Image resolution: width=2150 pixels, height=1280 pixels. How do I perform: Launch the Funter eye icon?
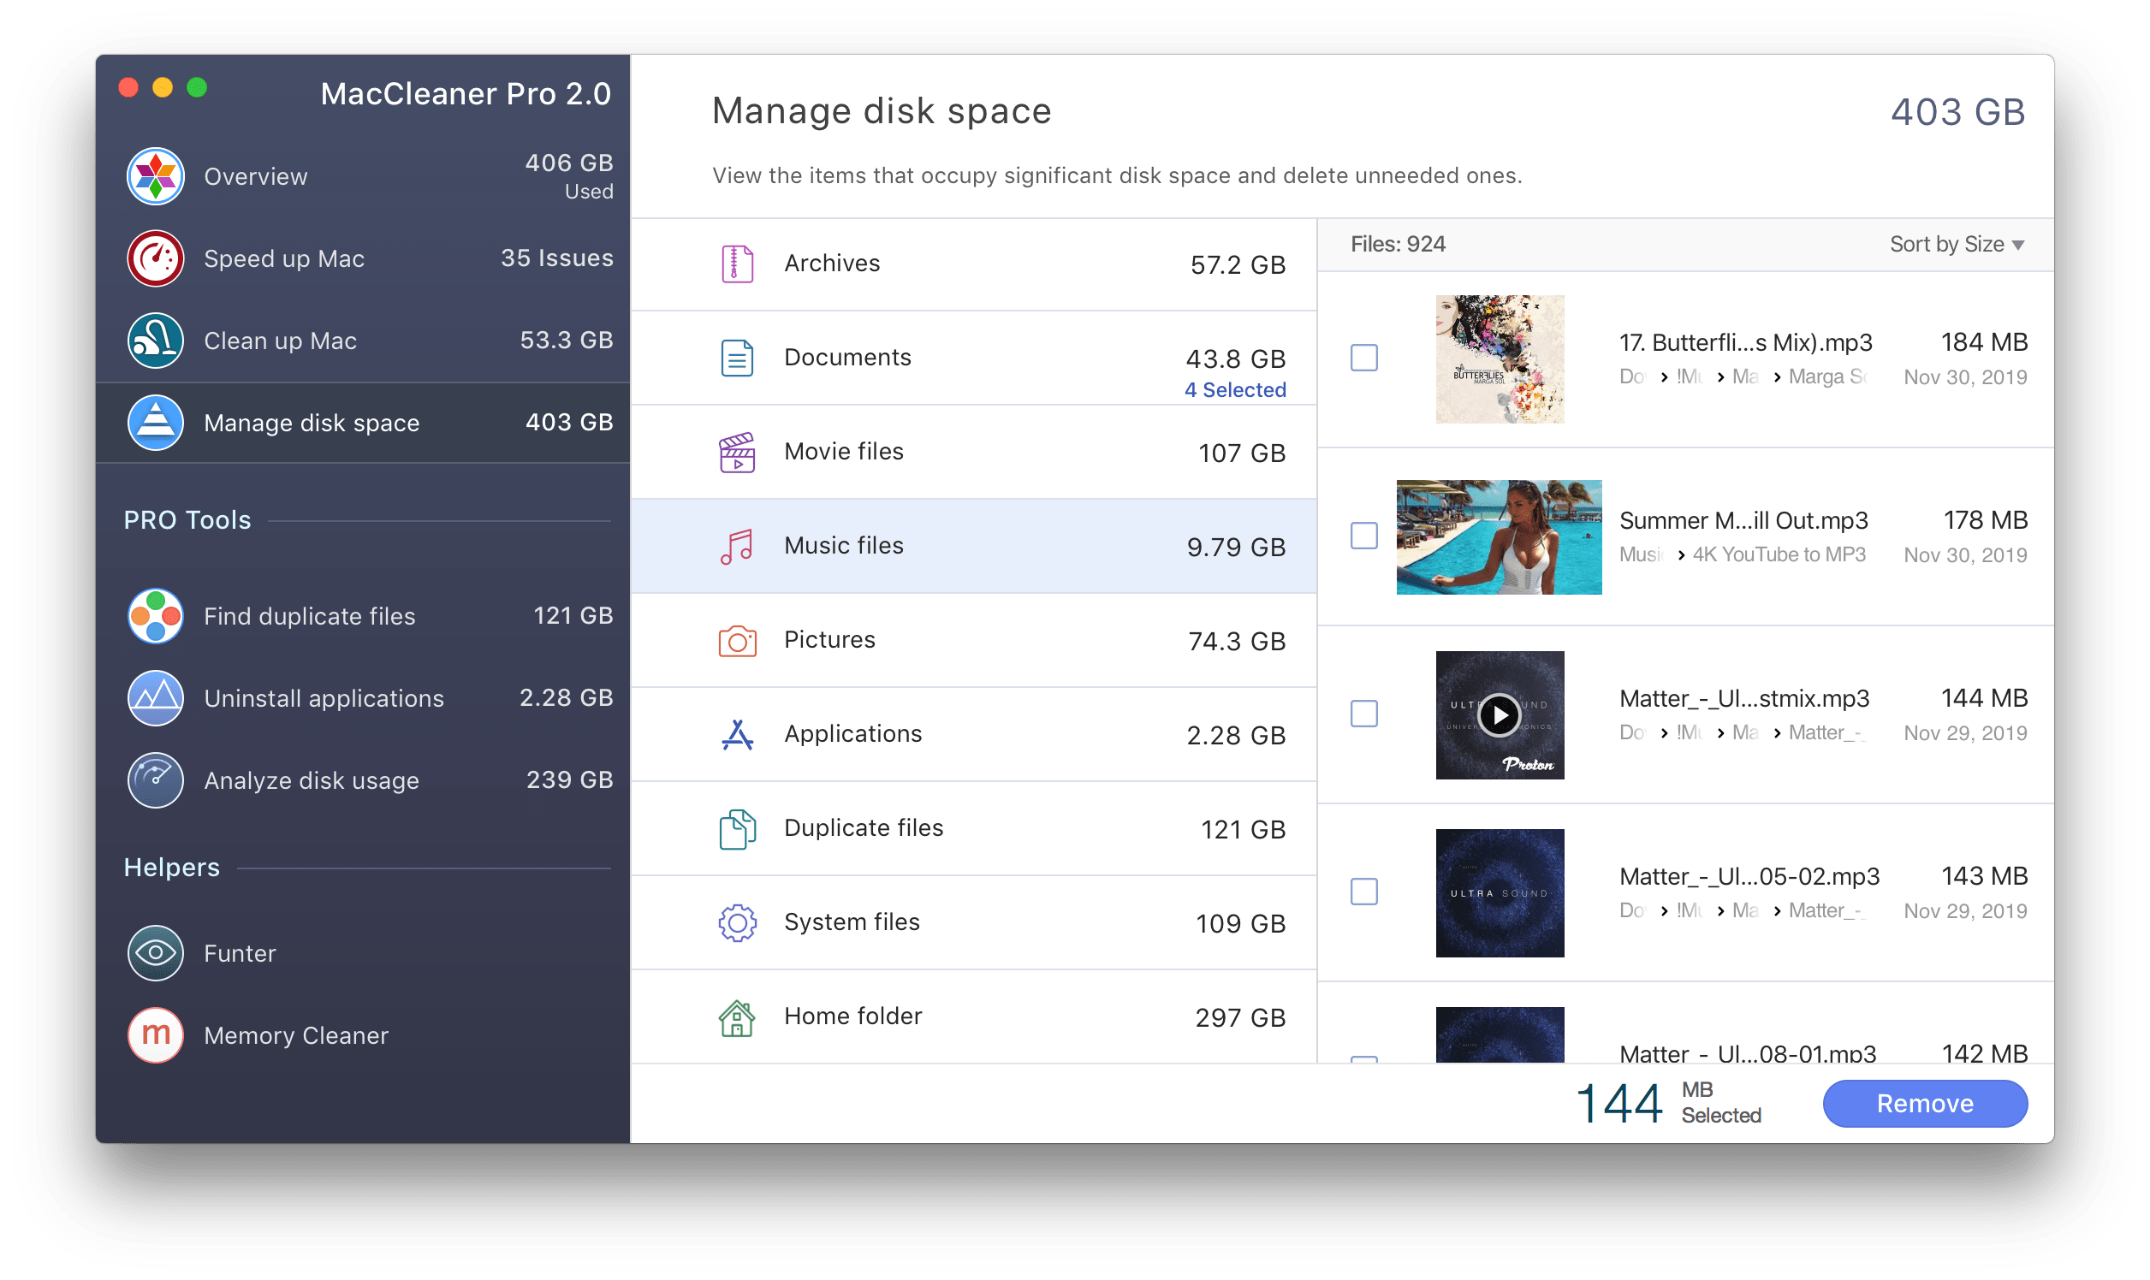tap(155, 953)
